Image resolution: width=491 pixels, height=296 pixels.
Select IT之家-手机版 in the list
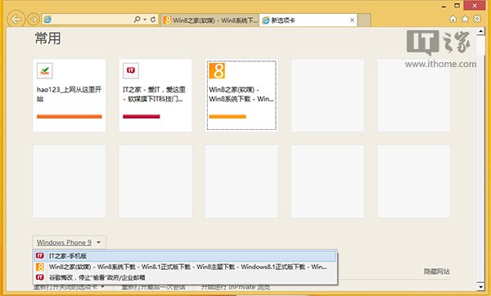click(x=185, y=256)
